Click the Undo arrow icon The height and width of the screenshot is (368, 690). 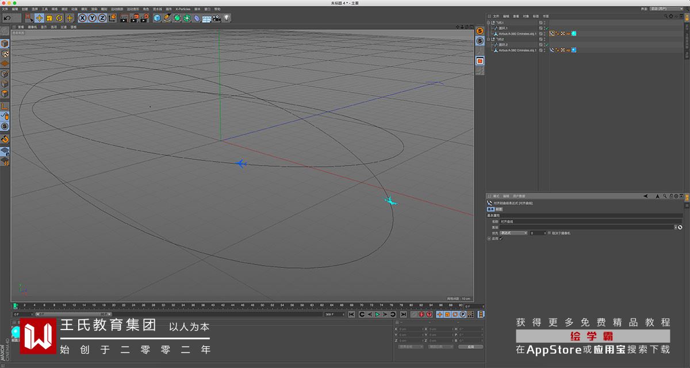[x=7, y=18]
